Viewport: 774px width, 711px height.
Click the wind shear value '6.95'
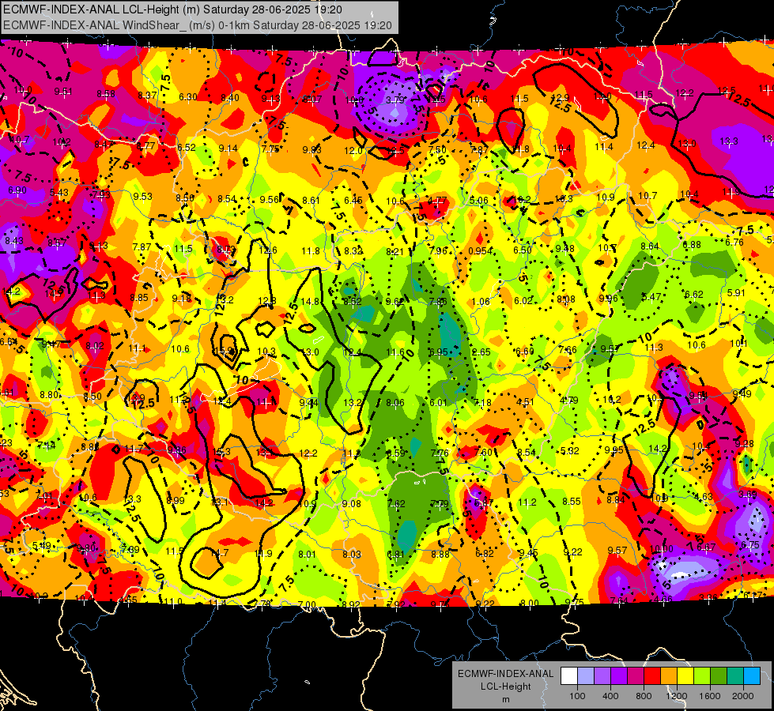coord(438,352)
